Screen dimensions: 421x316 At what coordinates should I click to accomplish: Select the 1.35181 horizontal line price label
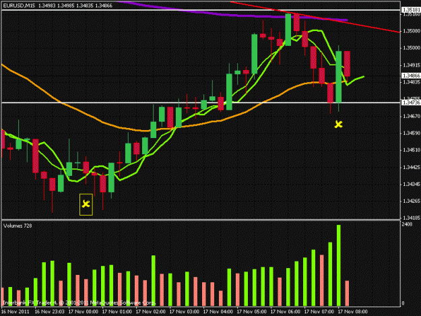pos(411,10)
